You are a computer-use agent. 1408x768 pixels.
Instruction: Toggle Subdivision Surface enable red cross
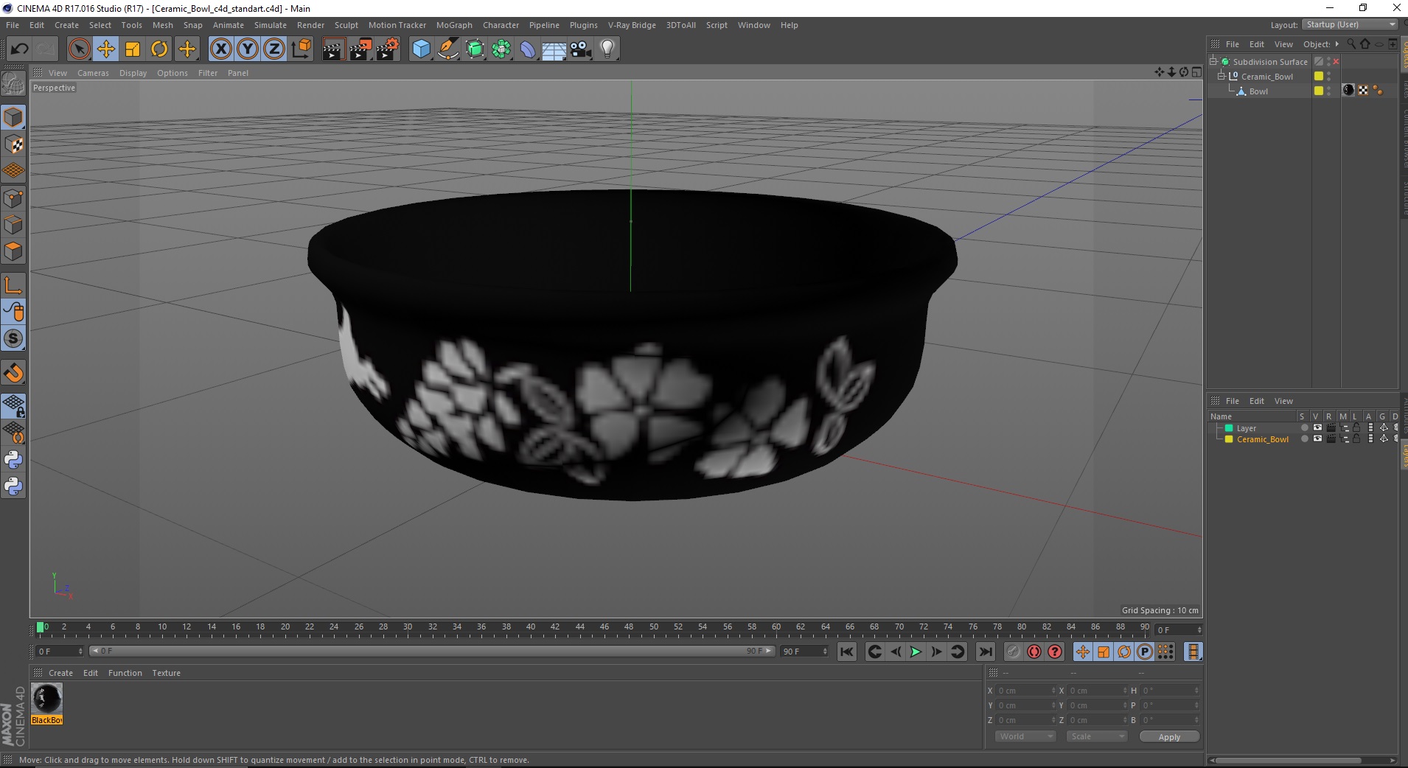(1336, 62)
